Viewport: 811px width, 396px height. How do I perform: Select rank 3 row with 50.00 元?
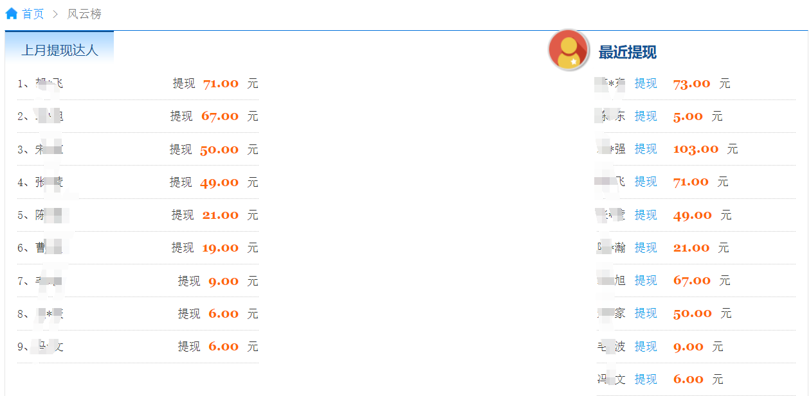(x=138, y=150)
